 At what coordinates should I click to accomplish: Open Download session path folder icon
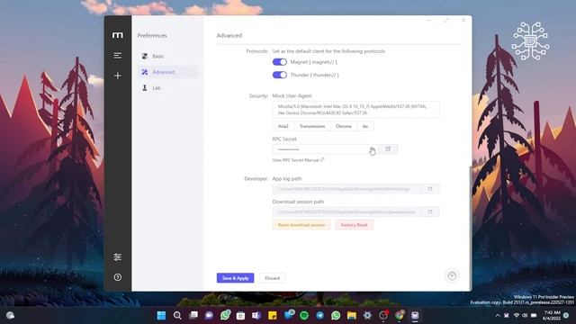(x=430, y=212)
